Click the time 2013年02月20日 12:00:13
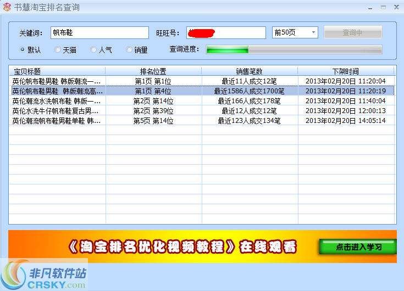 click(346, 111)
